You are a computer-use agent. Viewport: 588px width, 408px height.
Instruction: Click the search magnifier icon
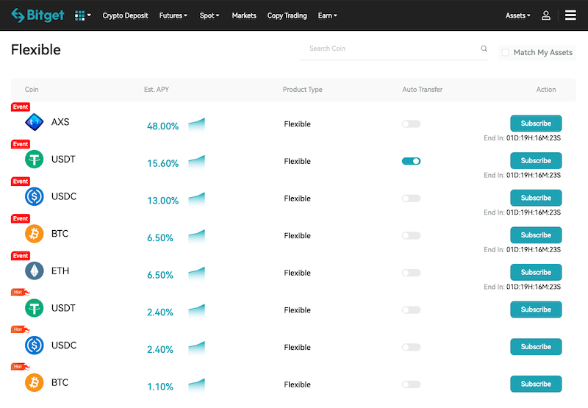pyautogui.click(x=484, y=49)
